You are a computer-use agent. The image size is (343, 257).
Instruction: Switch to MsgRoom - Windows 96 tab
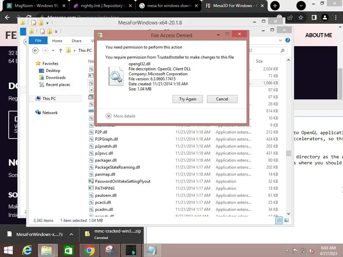tap(36, 6)
